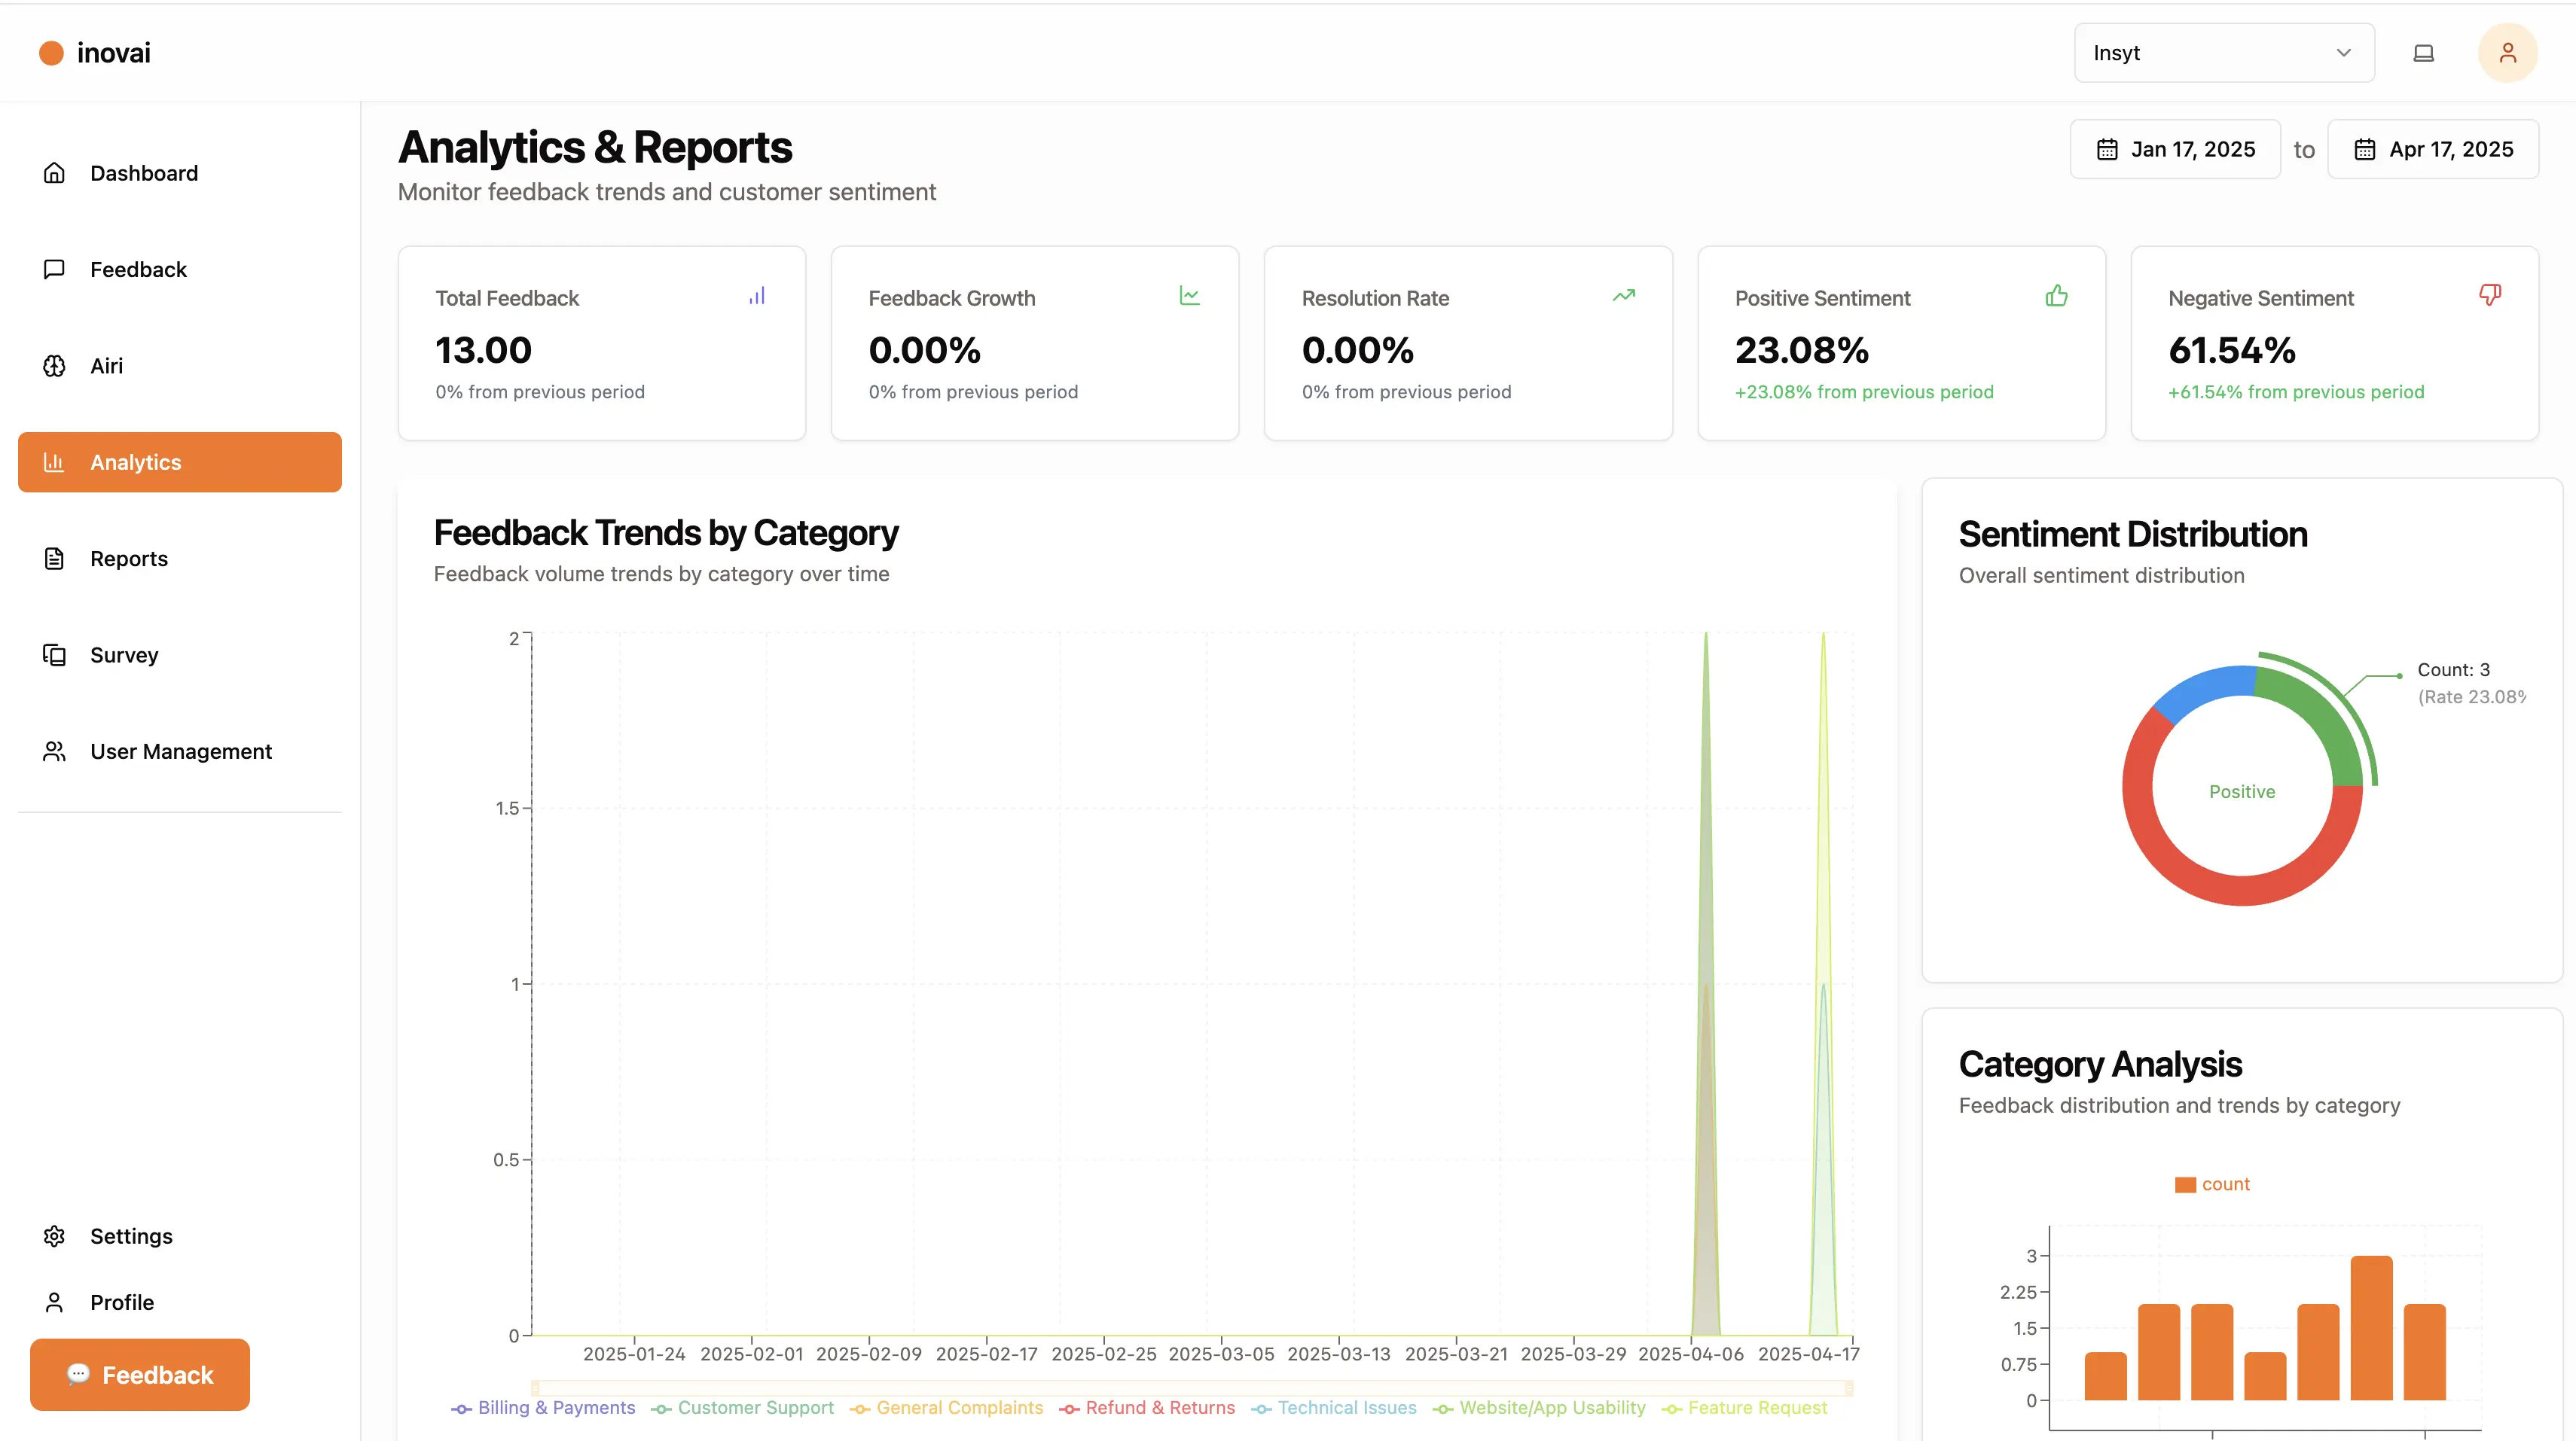This screenshot has height=1441, width=2576.
Task: Open the user avatar menu
Action: coord(2507,52)
